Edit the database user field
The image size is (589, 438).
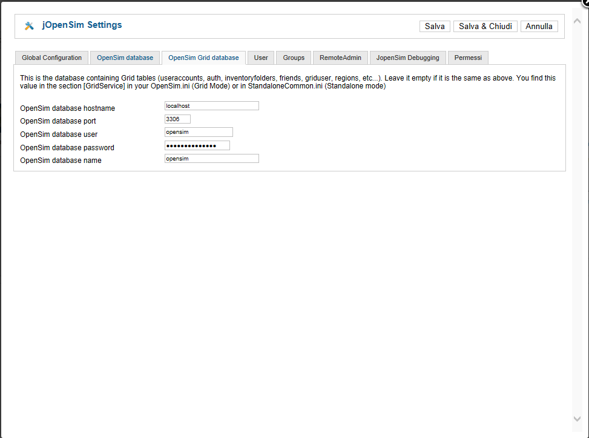click(199, 132)
